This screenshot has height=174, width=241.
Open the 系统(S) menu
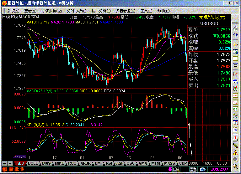pos(13,11)
